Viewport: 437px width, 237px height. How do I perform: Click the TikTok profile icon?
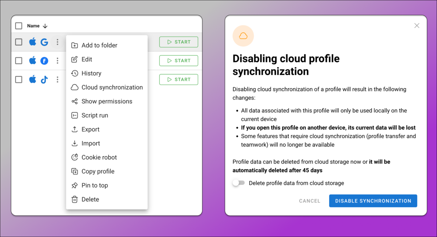tap(44, 79)
